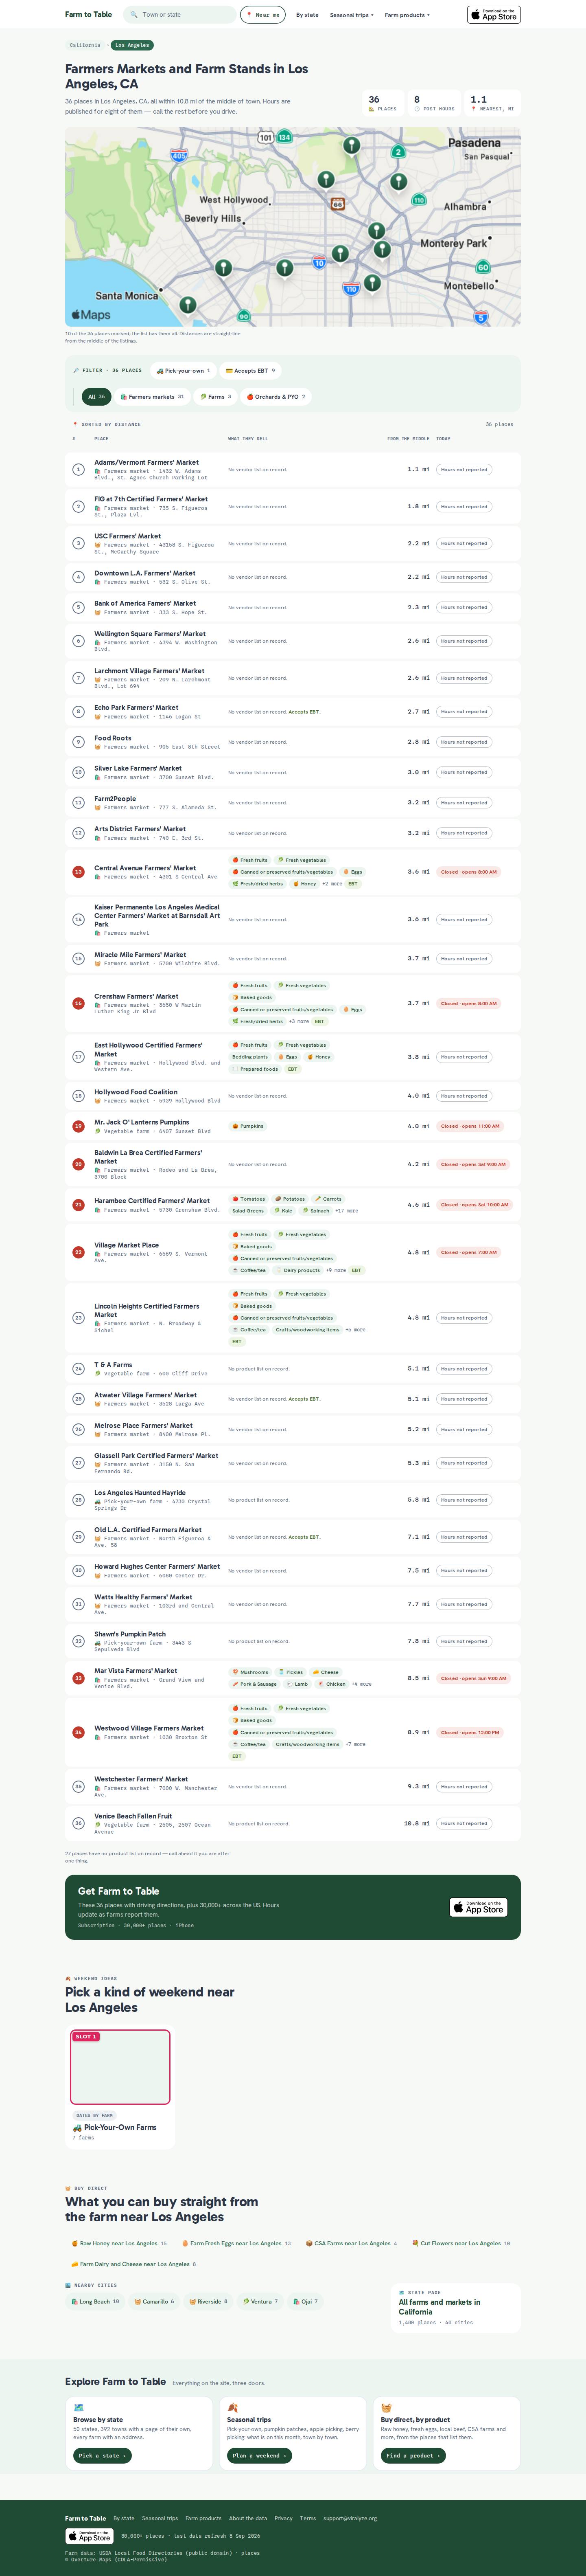Open Cut Flowers near Los Angeles link
The width and height of the screenshot is (586, 2576).
click(461, 2243)
